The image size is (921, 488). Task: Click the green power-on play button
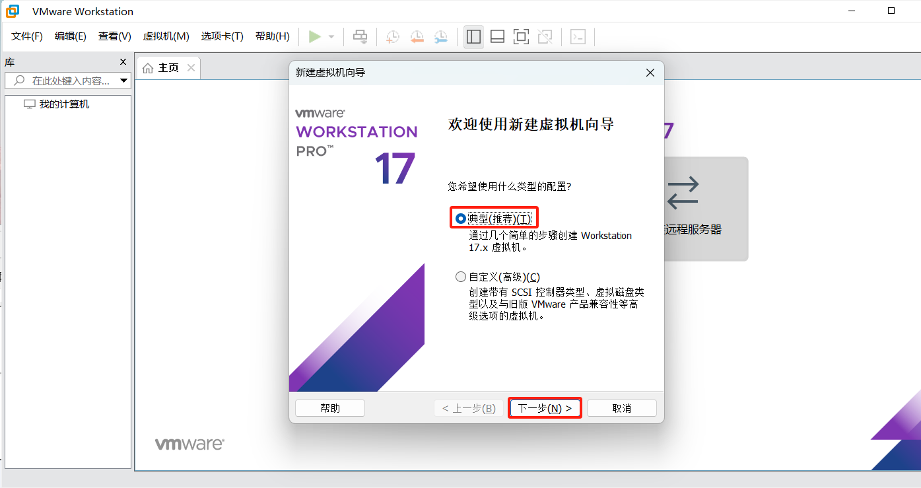click(x=315, y=37)
